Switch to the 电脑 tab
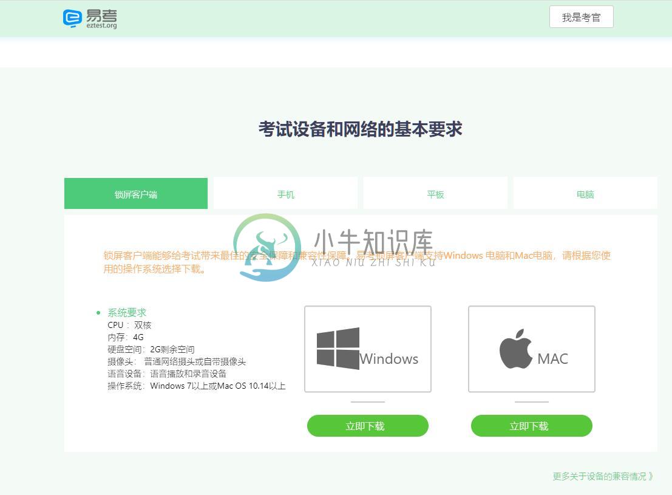The image size is (672, 495). coord(585,194)
